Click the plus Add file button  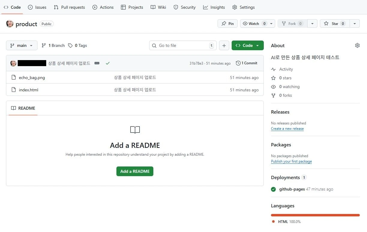[x=224, y=45]
